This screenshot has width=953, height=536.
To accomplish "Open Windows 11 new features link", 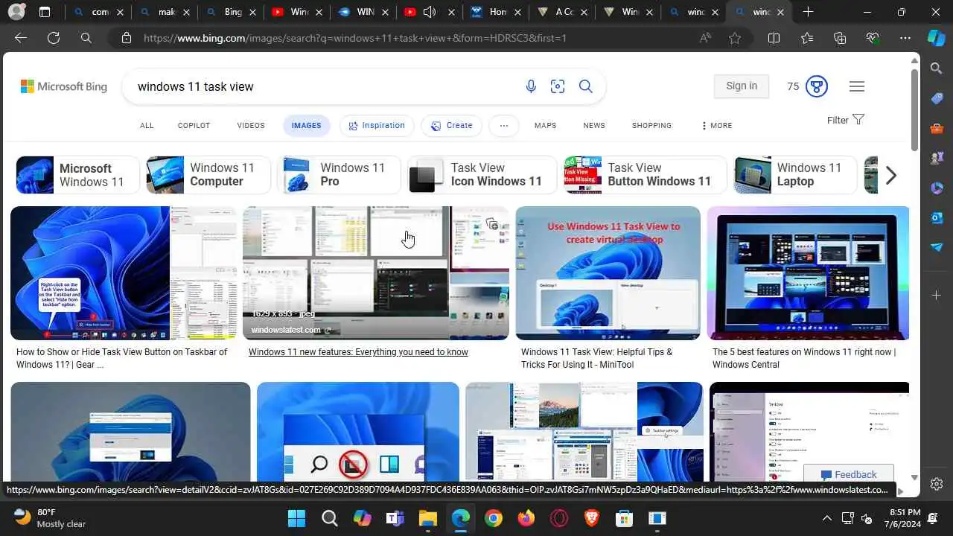I will click(x=358, y=352).
